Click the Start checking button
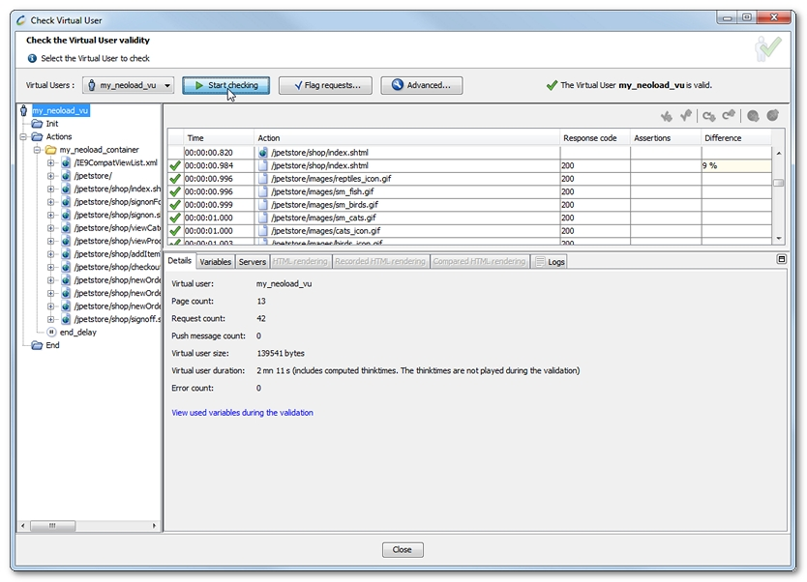The image size is (807, 582). (x=225, y=85)
